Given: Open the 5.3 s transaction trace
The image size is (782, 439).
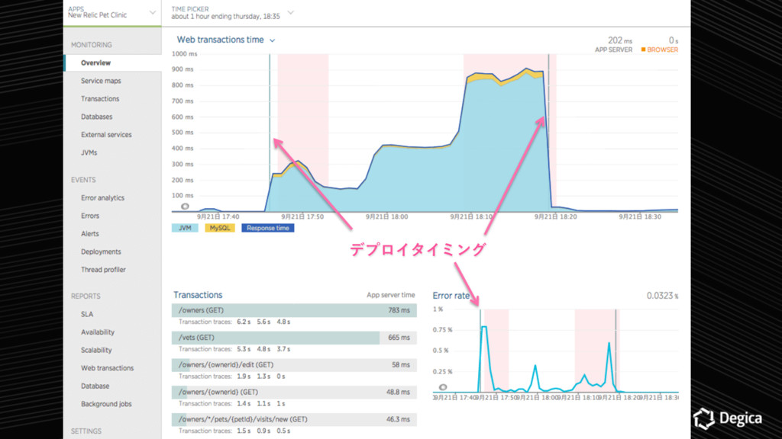Looking at the screenshot, I should (244, 349).
